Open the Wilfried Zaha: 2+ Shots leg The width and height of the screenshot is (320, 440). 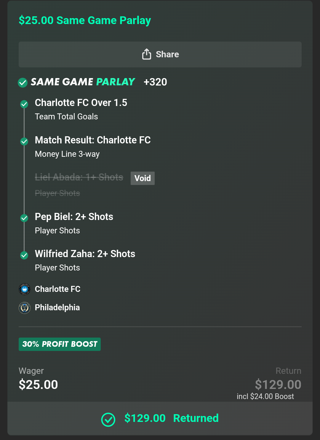pyautogui.click(x=85, y=254)
